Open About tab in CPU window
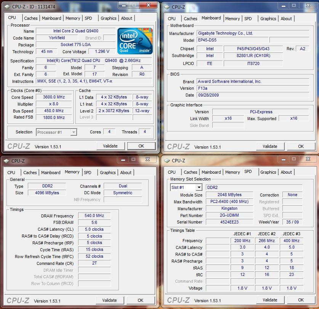The height and width of the screenshot is (309, 319). point(127,18)
